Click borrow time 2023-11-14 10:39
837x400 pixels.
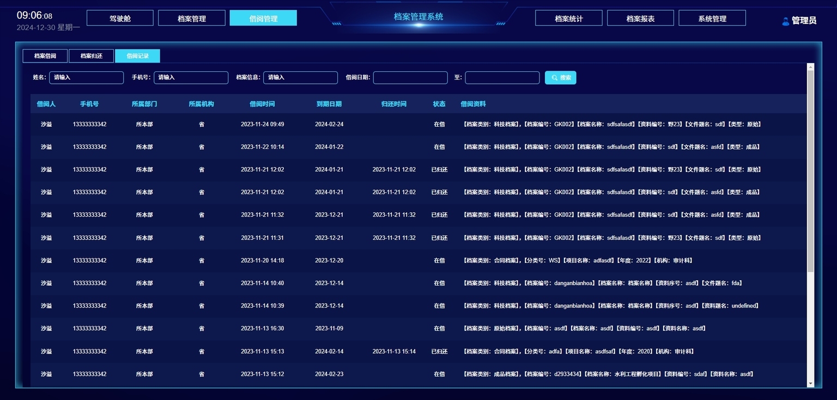[262, 306]
